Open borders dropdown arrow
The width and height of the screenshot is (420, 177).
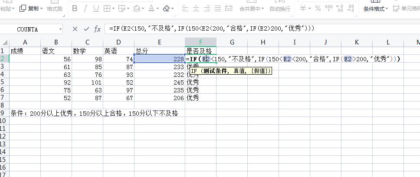114,9
